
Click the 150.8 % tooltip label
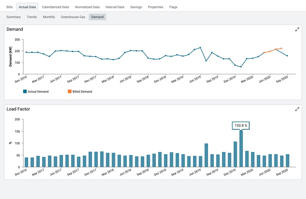pyautogui.click(x=241, y=125)
